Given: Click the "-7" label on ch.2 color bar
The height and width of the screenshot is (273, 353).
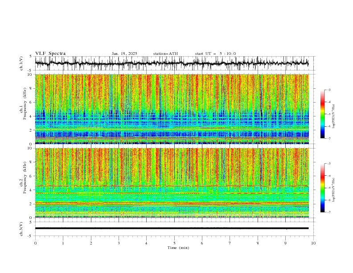Looking at the screenshot, I should [329, 212].
